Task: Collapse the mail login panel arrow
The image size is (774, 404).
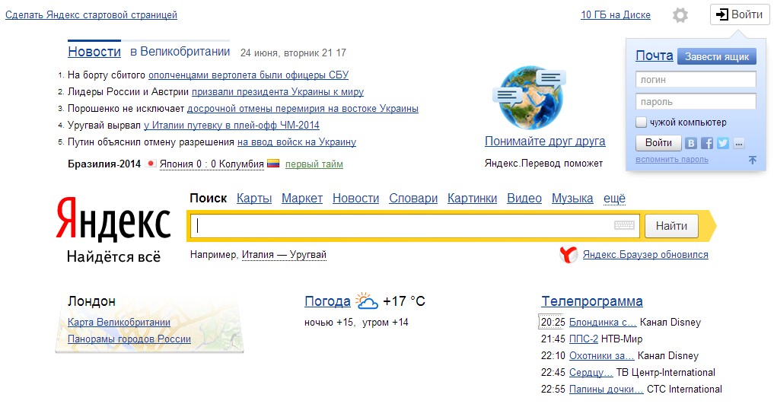Action: pos(752,160)
